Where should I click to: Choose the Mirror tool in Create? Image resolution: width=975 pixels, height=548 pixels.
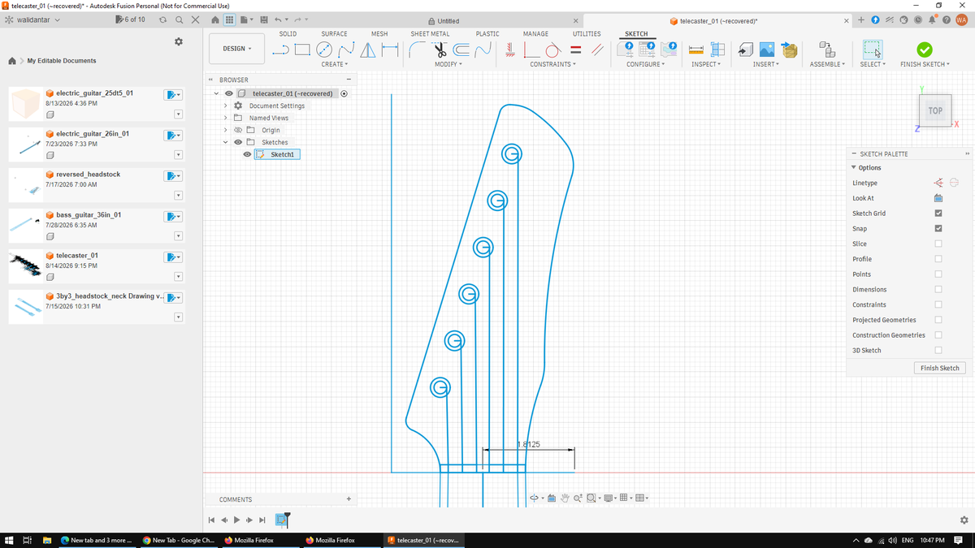pos(367,49)
